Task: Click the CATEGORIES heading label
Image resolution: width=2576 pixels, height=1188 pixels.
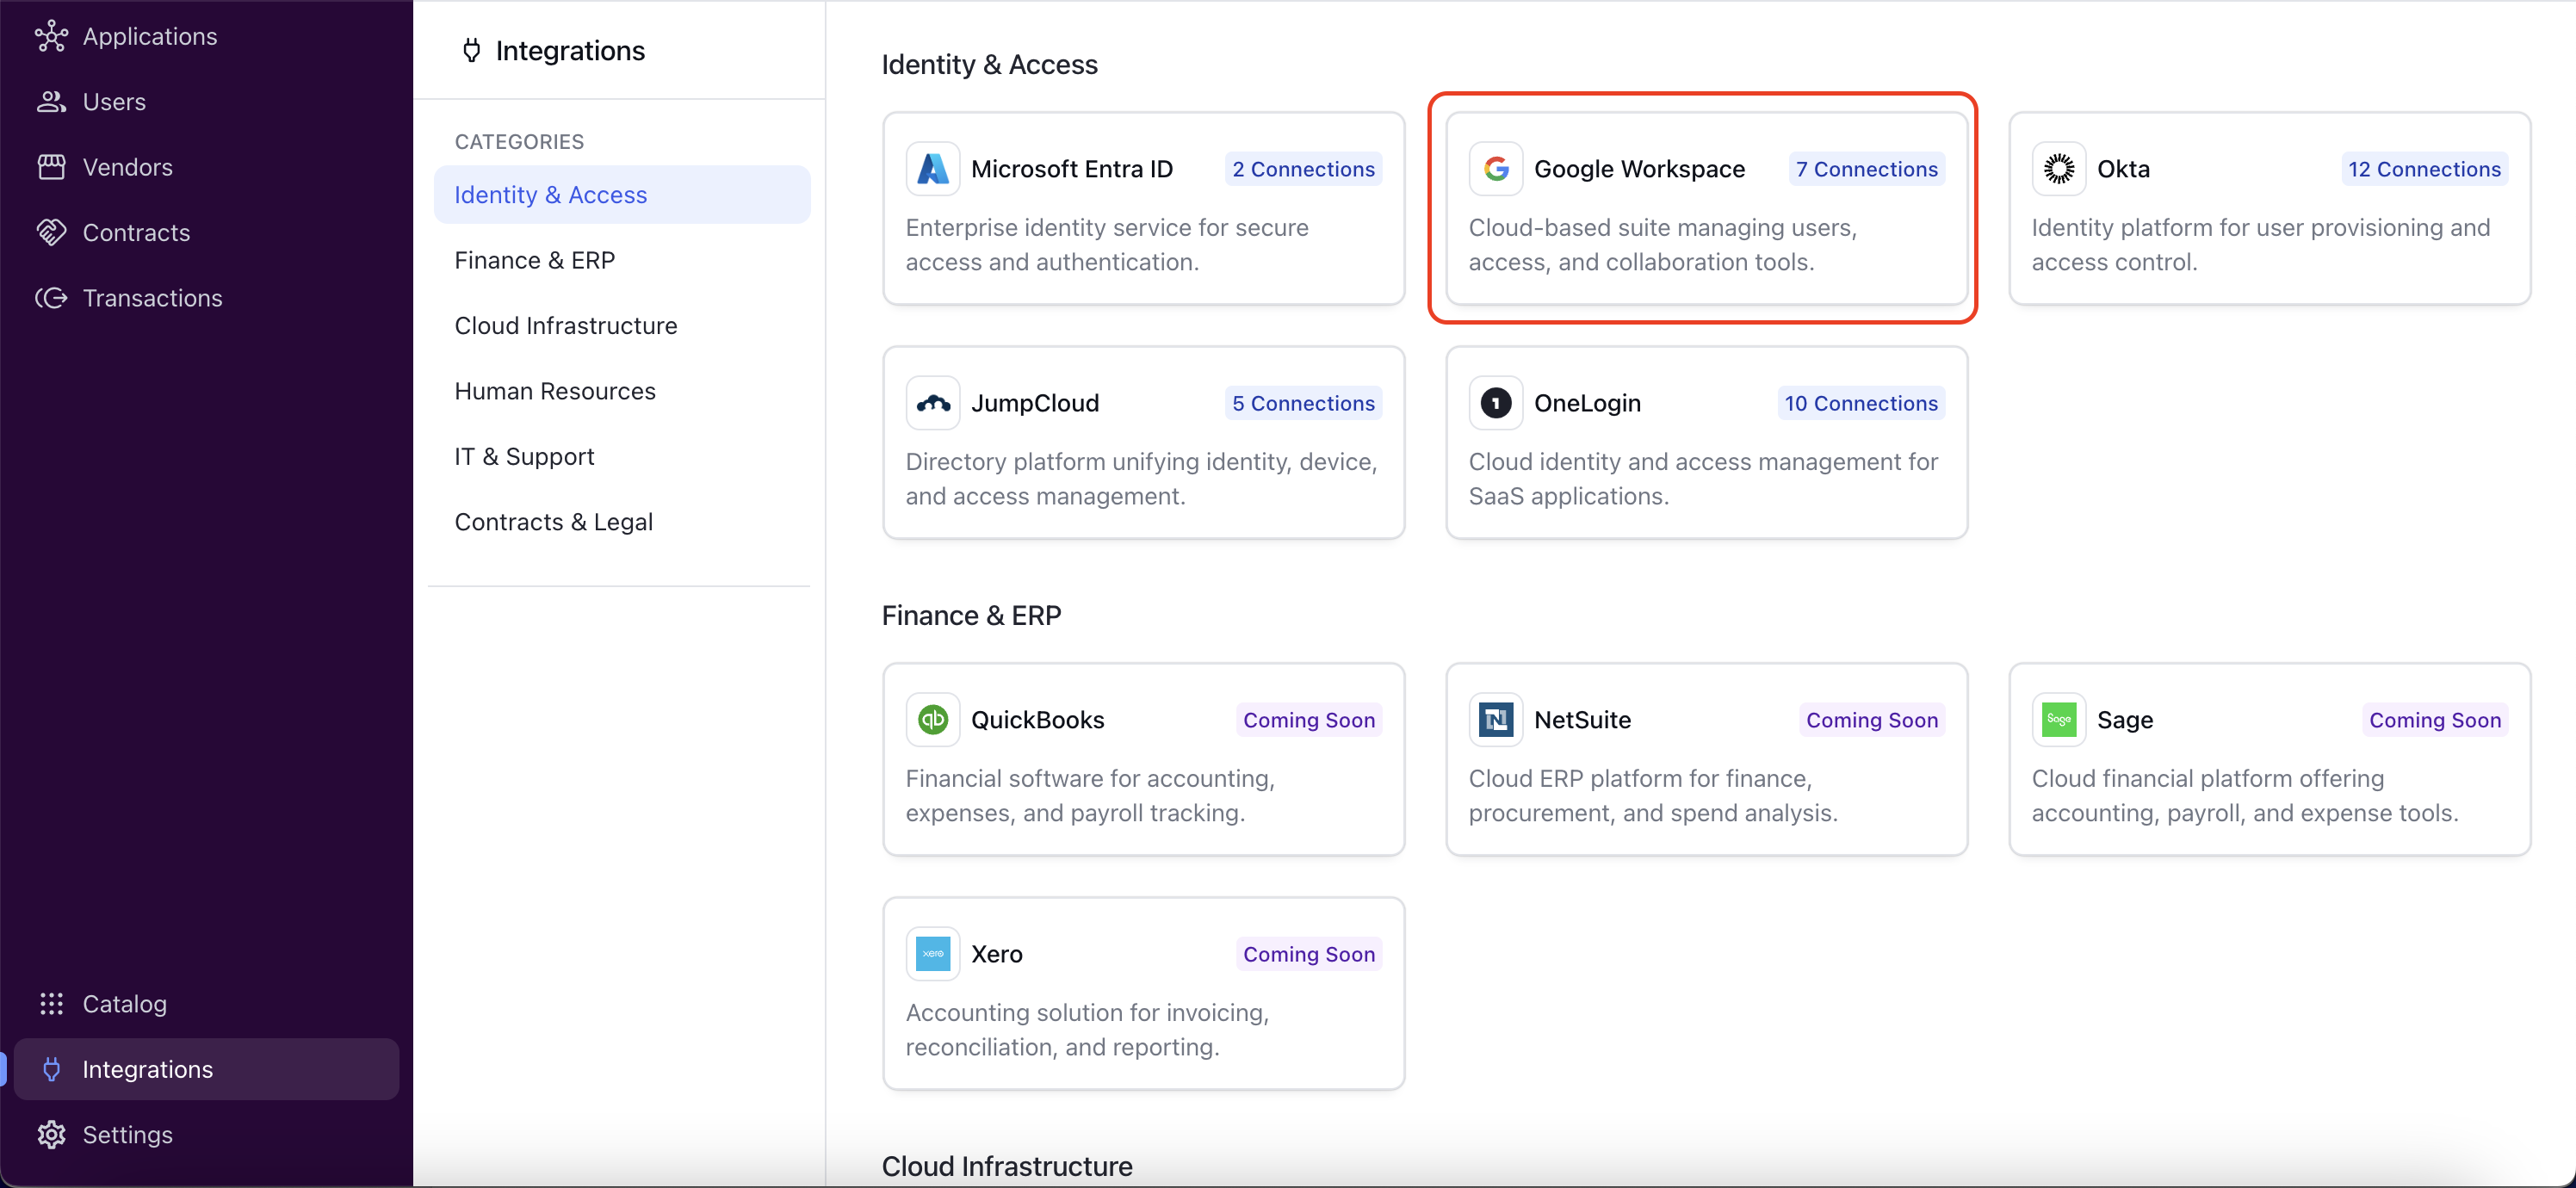Action: click(519, 141)
